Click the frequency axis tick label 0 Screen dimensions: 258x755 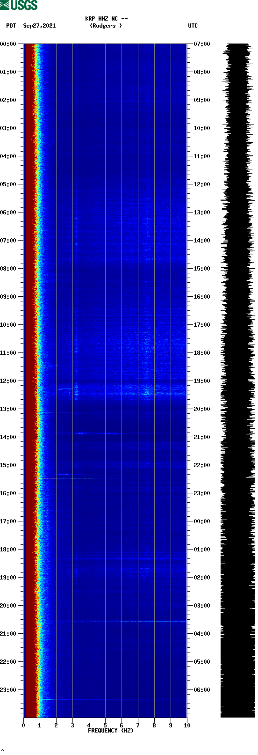coord(23,726)
